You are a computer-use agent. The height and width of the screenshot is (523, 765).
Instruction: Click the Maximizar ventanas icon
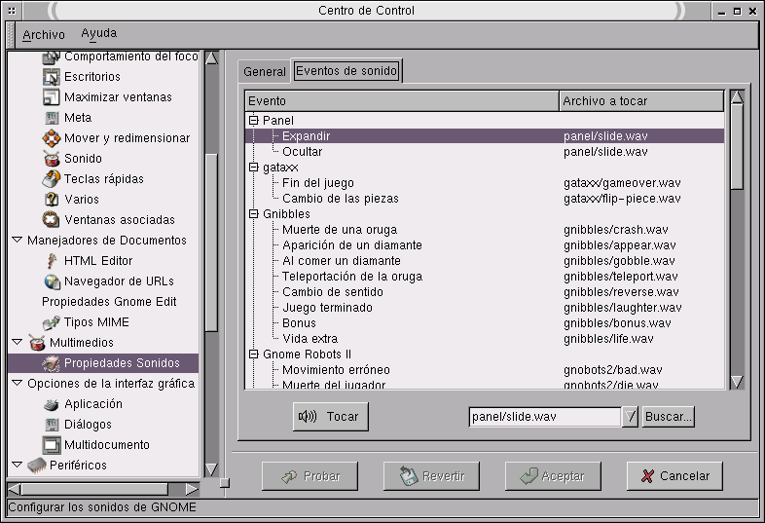(x=52, y=97)
